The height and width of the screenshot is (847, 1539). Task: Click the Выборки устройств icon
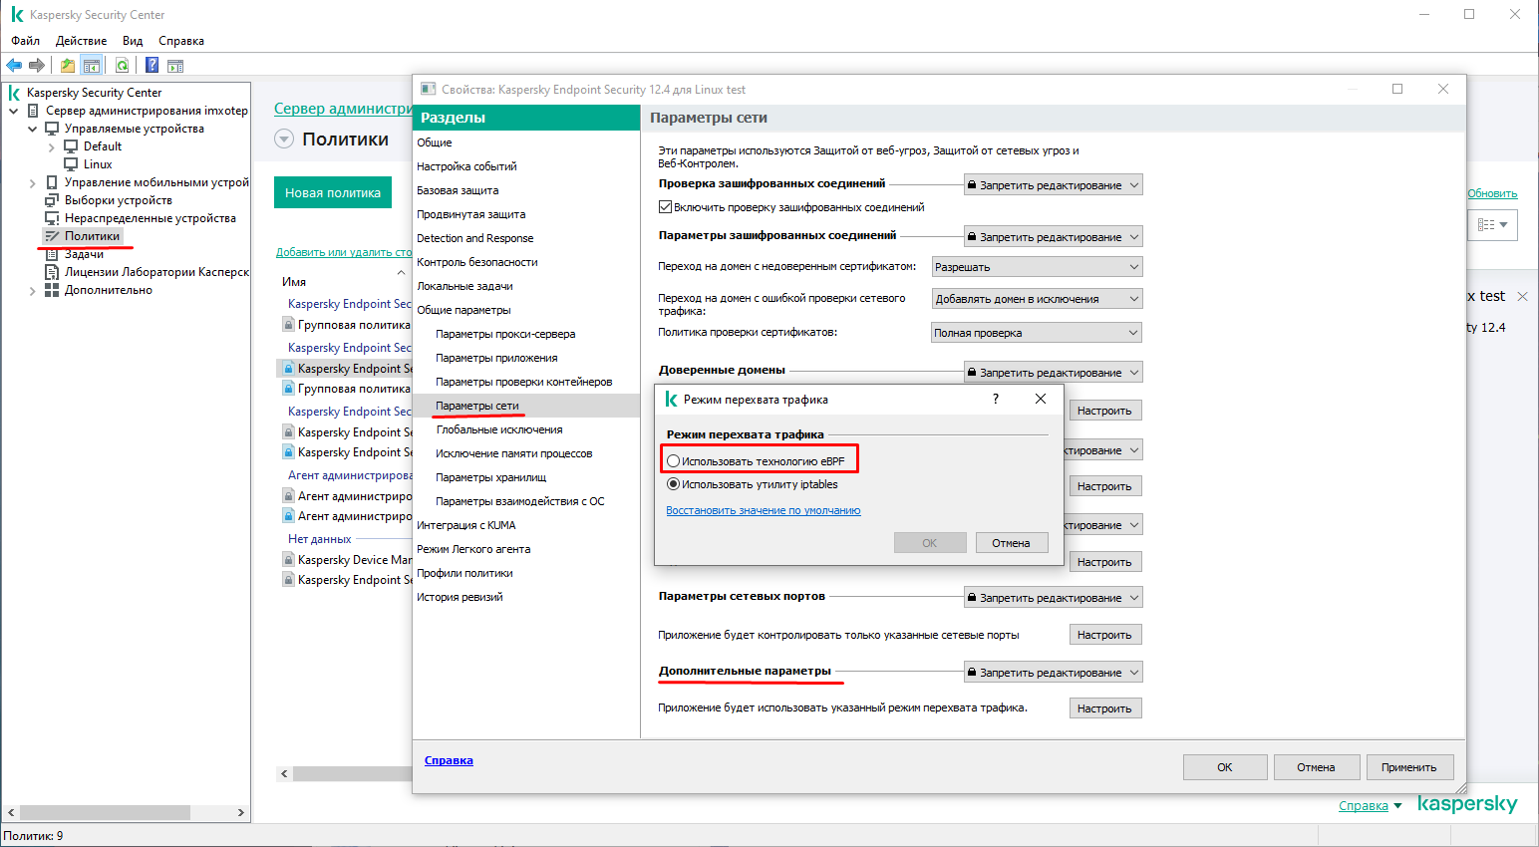pyautogui.click(x=52, y=200)
